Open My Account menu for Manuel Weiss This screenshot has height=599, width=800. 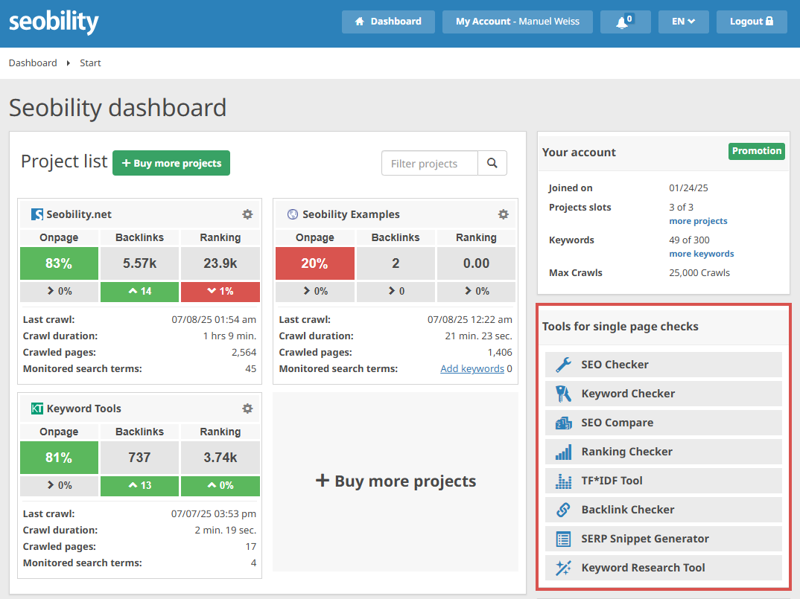coord(518,22)
